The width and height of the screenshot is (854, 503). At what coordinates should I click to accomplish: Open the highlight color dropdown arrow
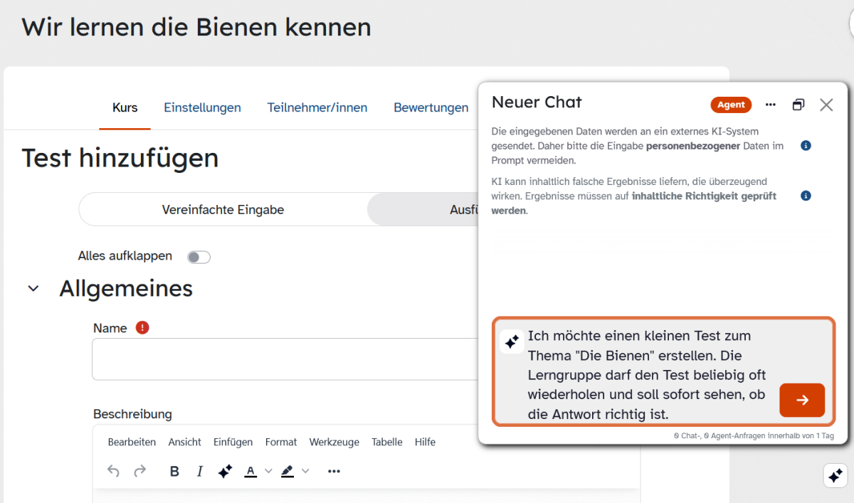coord(305,471)
